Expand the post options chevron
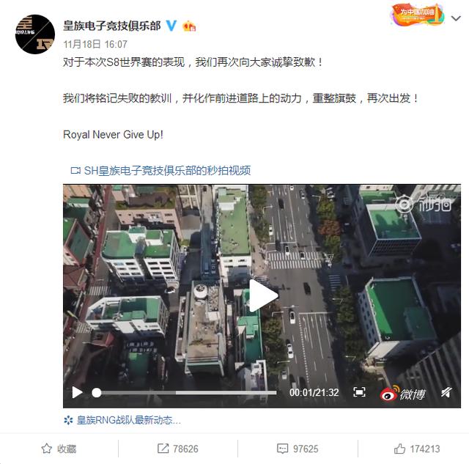469x464 pixels. (456, 18)
